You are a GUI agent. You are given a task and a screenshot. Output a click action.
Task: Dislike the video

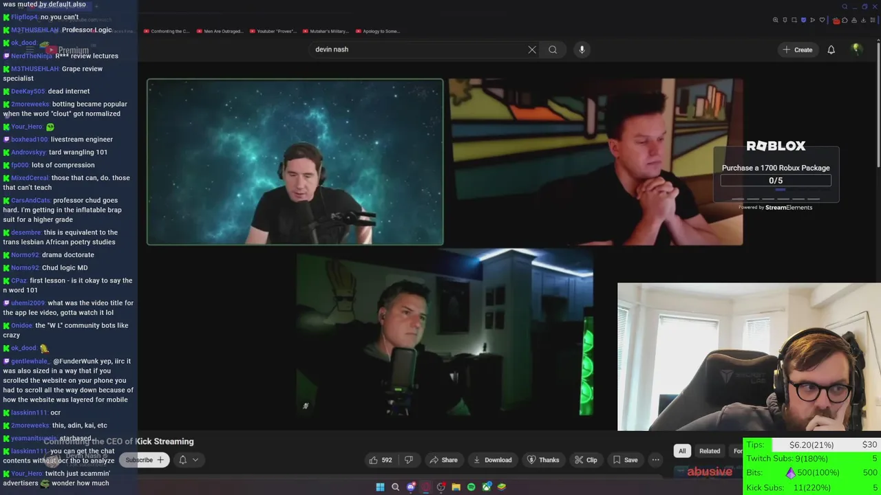click(x=409, y=460)
